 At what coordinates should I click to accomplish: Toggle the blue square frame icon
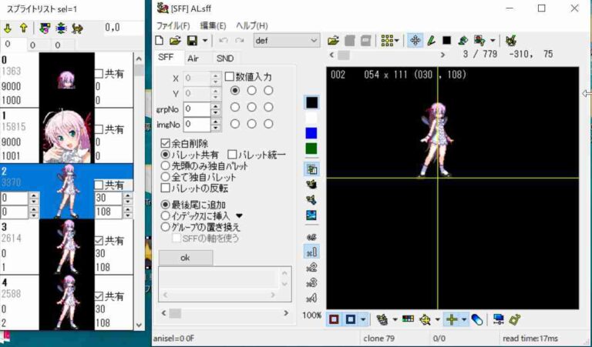(x=351, y=319)
